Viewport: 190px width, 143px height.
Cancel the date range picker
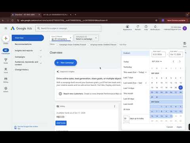coord(170,127)
